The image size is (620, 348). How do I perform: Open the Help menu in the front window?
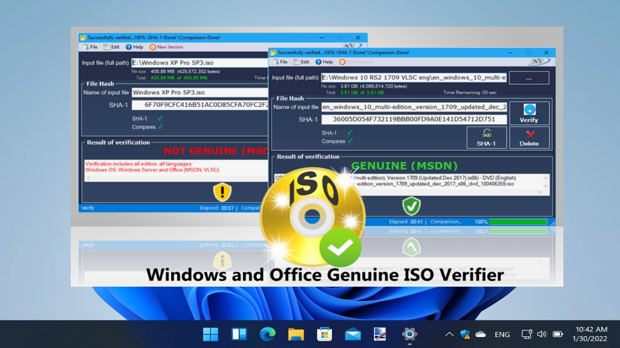(x=324, y=62)
